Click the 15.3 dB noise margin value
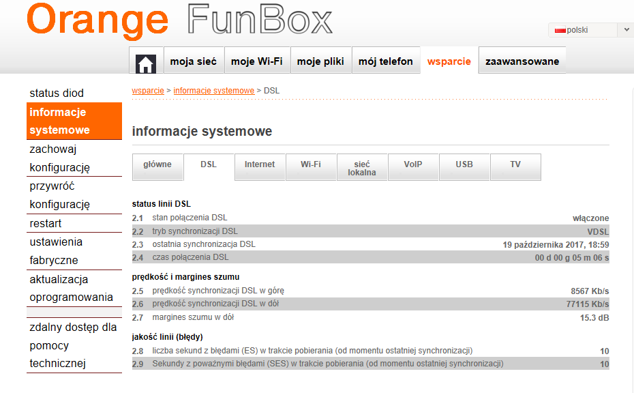634x393 pixels. (x=594, y=318)
